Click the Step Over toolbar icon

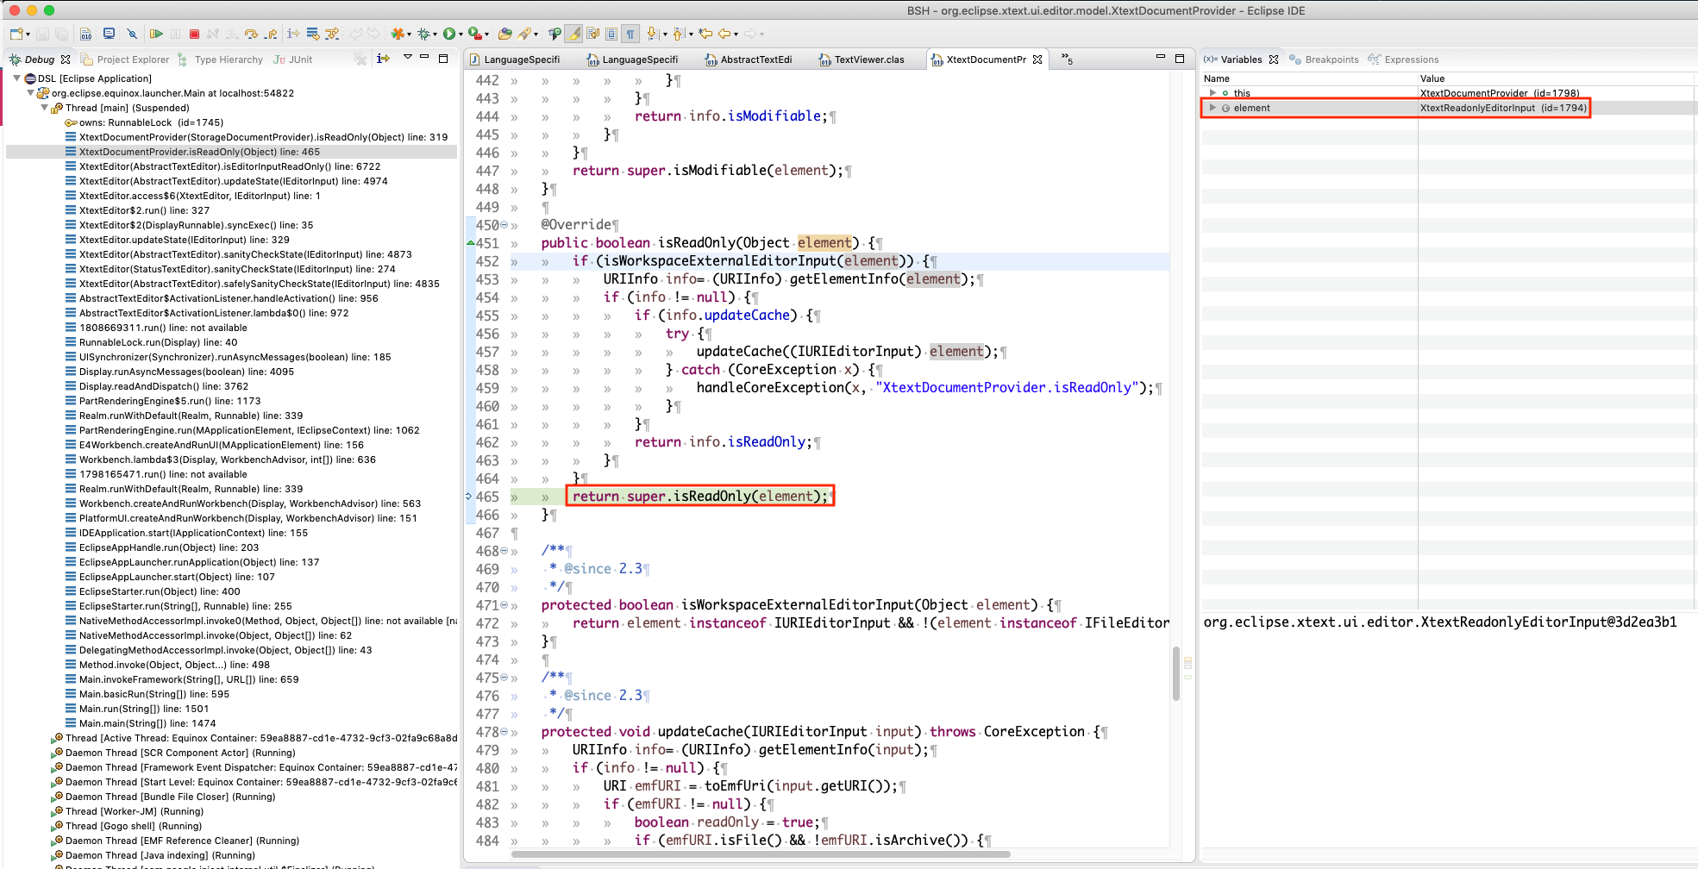pos(251,34)
